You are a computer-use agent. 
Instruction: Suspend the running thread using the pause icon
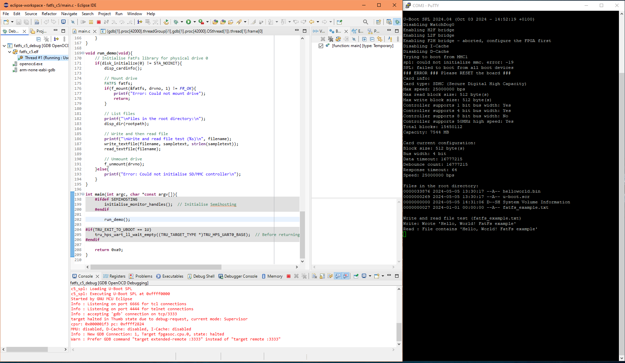(x=91, y=22)
